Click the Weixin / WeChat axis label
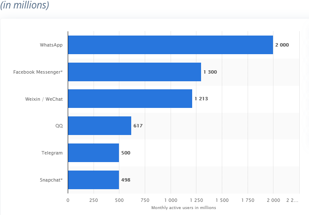Screen dimensions: 309x215 click(x=44, y=99)
